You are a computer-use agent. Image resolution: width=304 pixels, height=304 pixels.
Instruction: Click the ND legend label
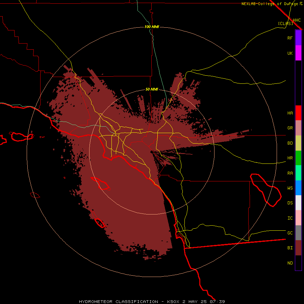290,263
